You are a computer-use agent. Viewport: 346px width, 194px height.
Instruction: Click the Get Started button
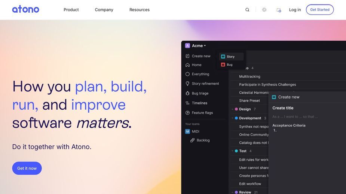[320, 10]
